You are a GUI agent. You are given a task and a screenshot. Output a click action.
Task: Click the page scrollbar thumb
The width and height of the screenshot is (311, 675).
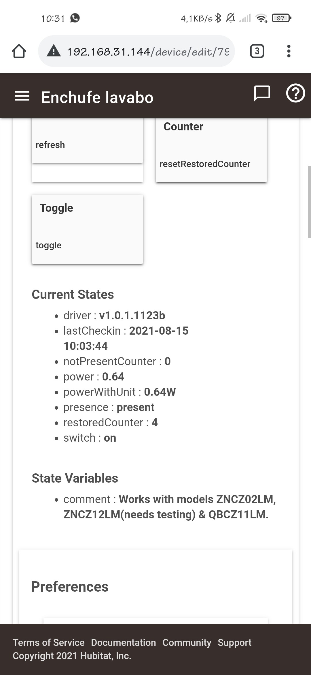click(x=309, y=202)
